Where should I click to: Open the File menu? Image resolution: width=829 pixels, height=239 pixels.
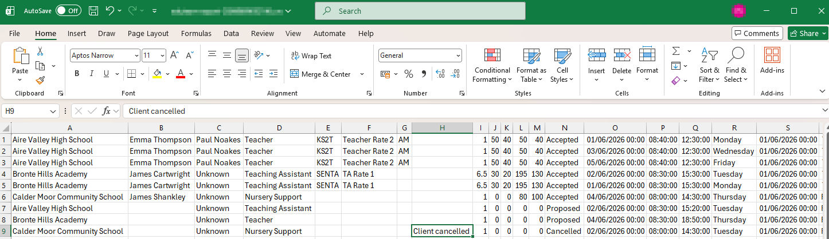coord(14,33)
